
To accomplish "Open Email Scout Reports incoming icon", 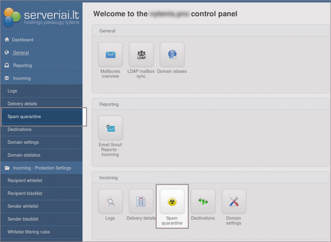I will (110, 128).
